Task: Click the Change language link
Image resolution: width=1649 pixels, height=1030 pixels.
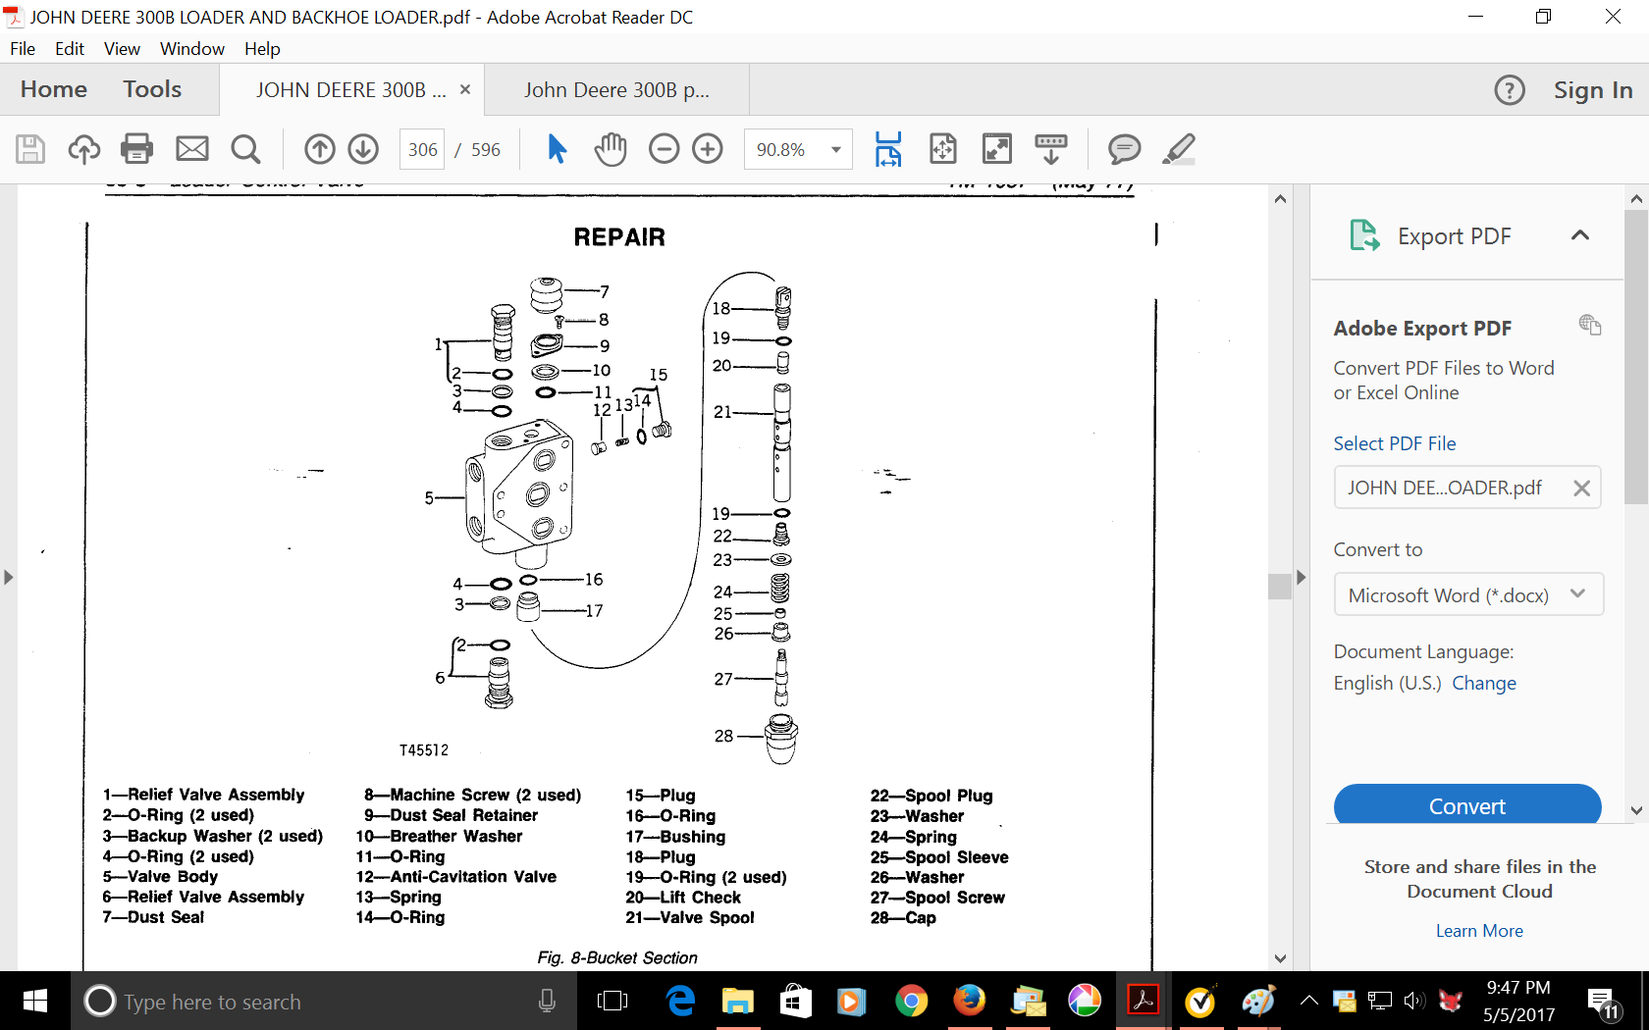Action: pos(1483,684)
